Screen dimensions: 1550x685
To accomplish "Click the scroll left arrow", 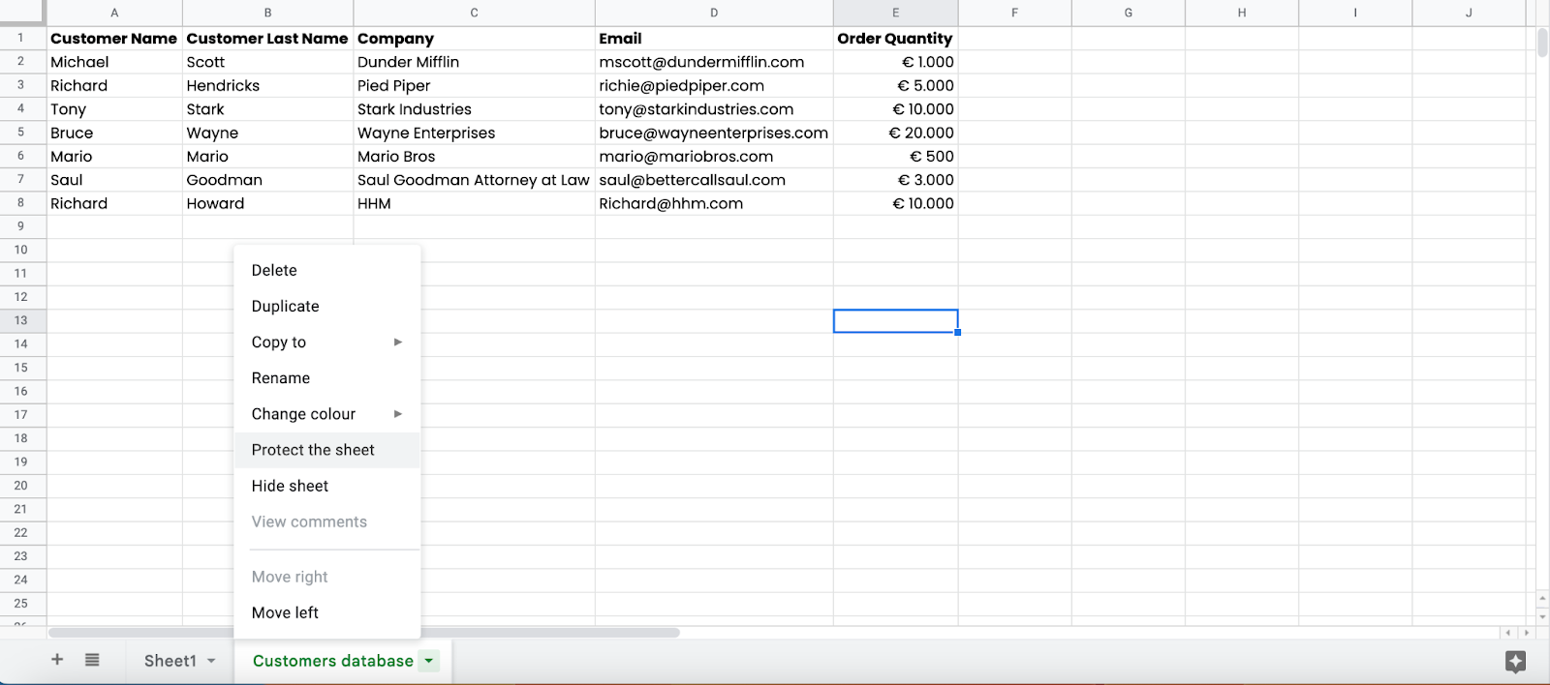I will click(1508, 633).
